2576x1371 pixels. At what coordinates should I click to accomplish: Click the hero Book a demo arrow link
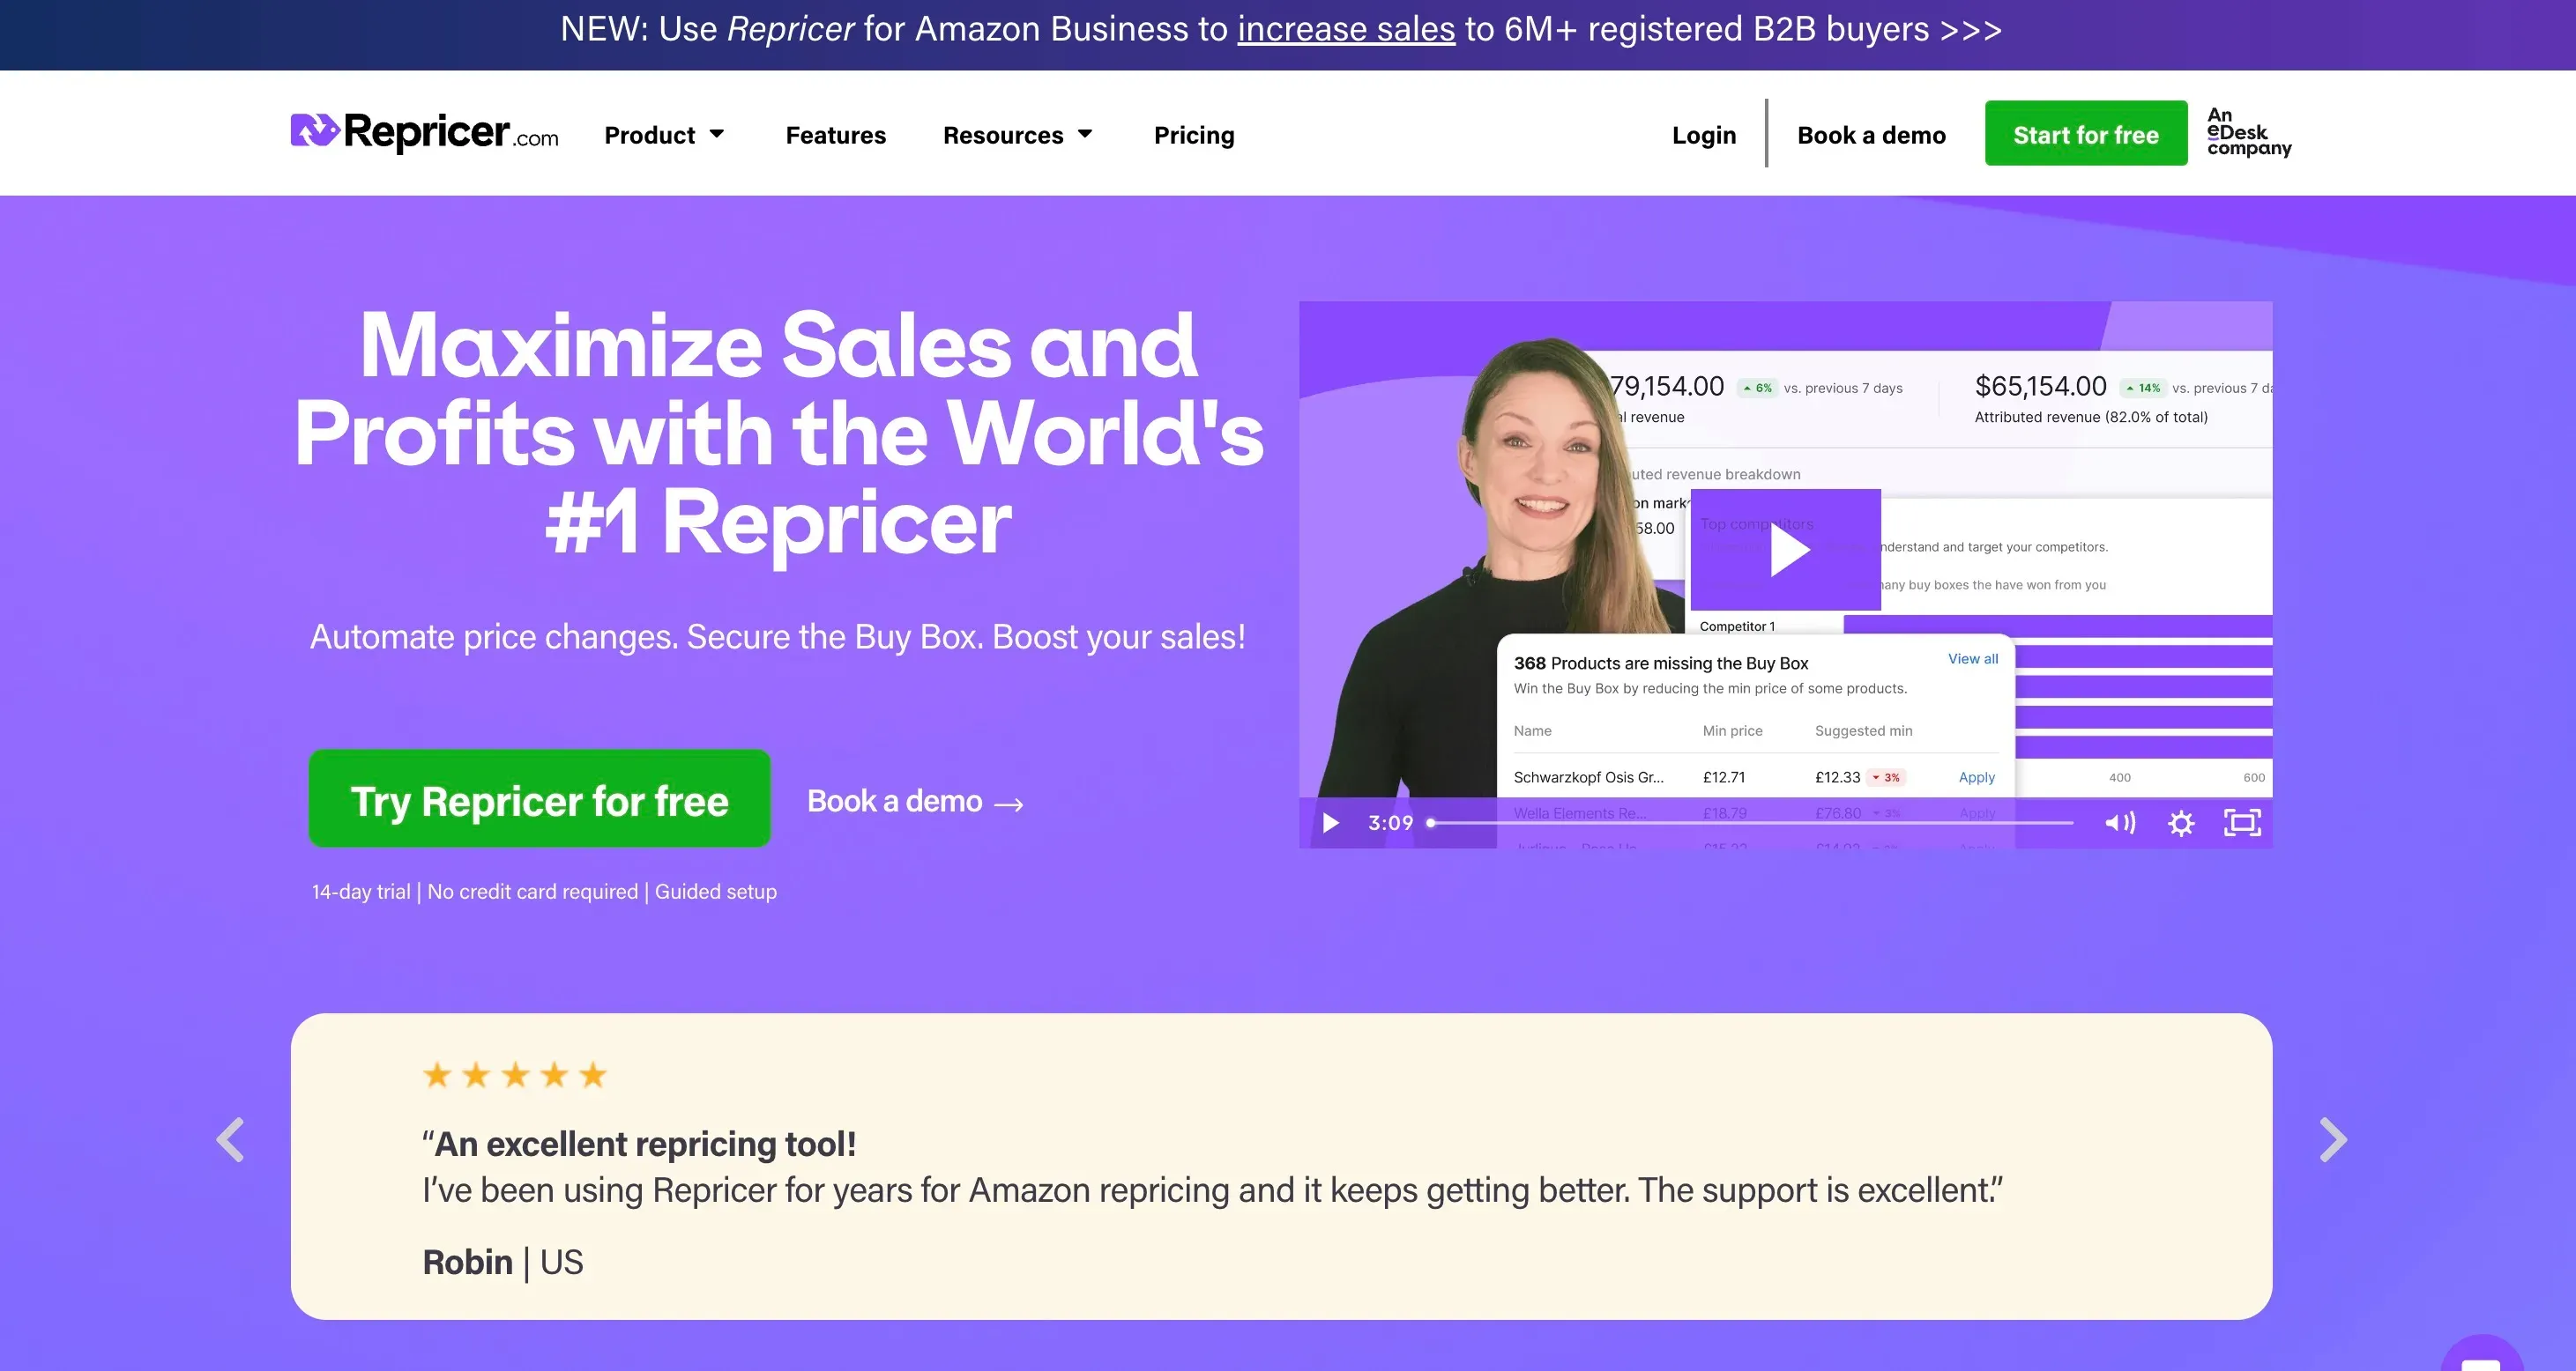(914, 802)
